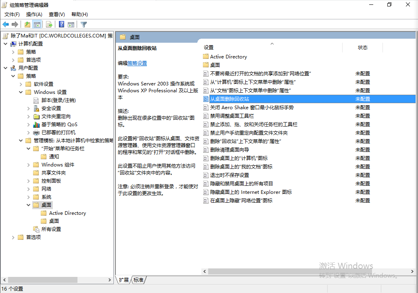Image resolution: width=418 pixels, height=293 pixels.
Task: Collapse the 管理模板 node
Action: [21, 140]
